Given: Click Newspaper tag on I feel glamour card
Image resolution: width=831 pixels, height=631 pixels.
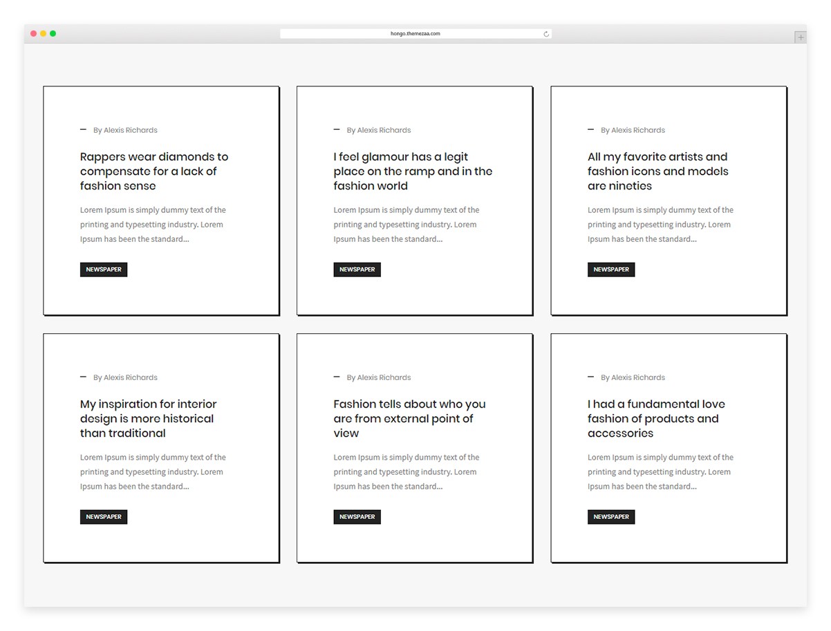Looking at the screenshot, I should point(357,270).
